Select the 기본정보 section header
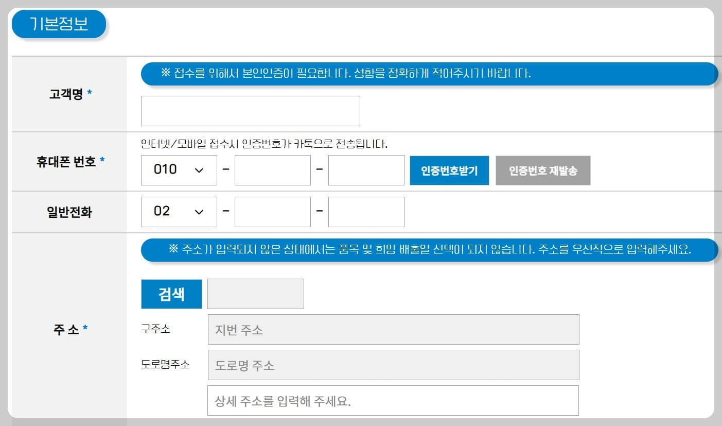Screen dimensions: 722x426 tap(58, 24)
